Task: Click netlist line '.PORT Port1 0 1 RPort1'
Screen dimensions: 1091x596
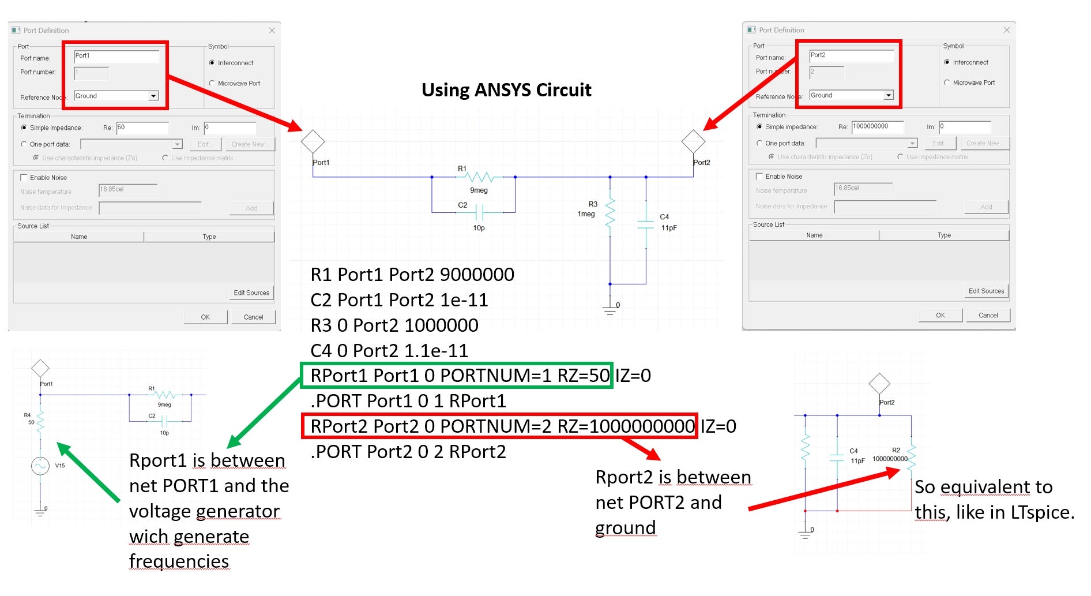Action: pyautogui.click(x=408, y=401)
